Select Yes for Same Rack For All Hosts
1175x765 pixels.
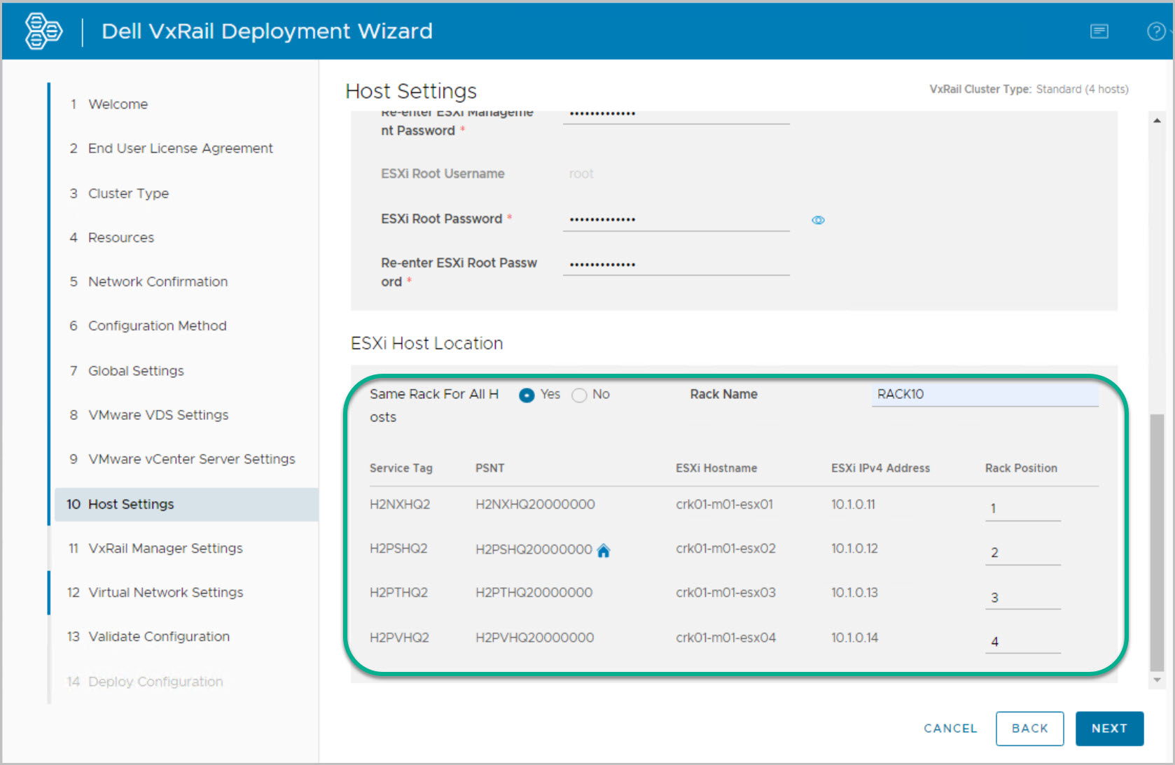pyautogui.click(x=527, y=395)
